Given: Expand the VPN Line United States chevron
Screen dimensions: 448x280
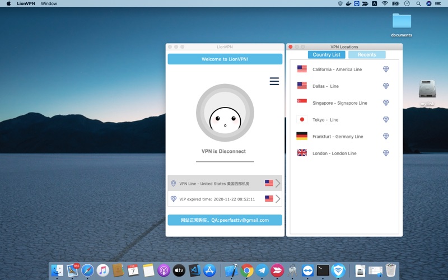Looking at the screenshot, I should tap(278, 183).
